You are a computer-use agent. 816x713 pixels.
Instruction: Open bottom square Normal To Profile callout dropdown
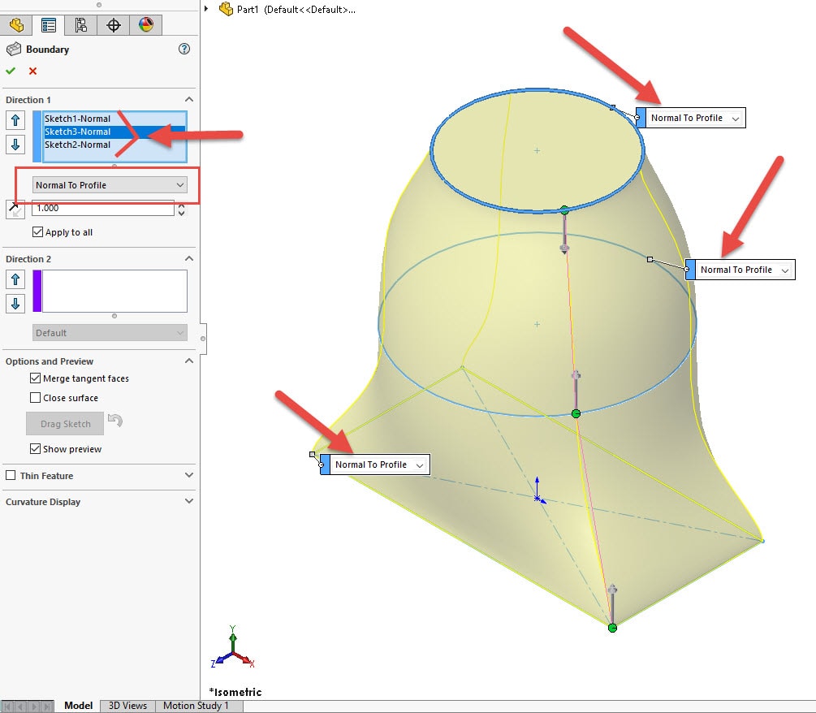[420, 465]
